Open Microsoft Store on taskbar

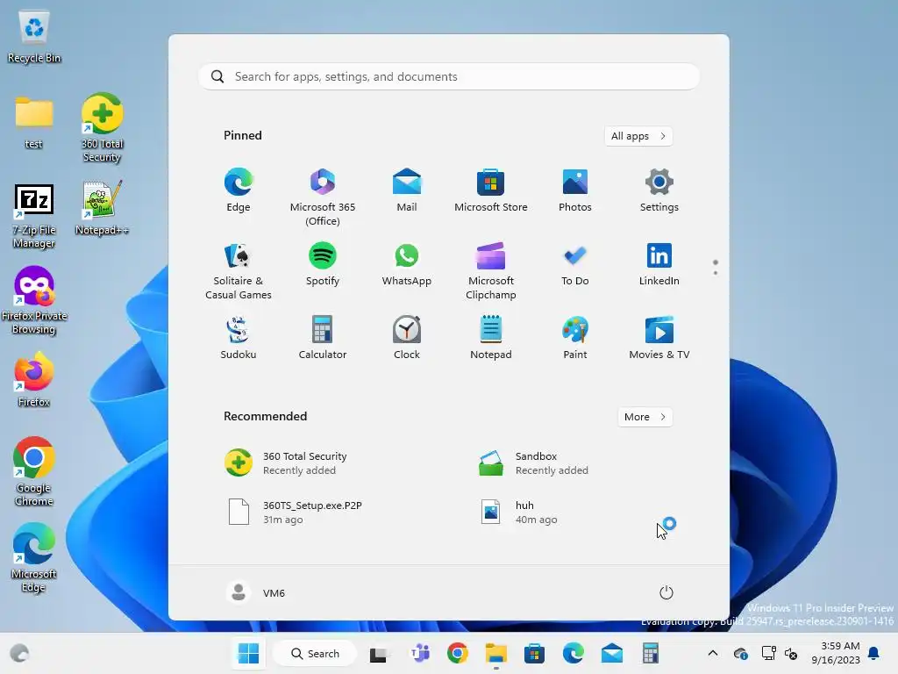(534, 653)
